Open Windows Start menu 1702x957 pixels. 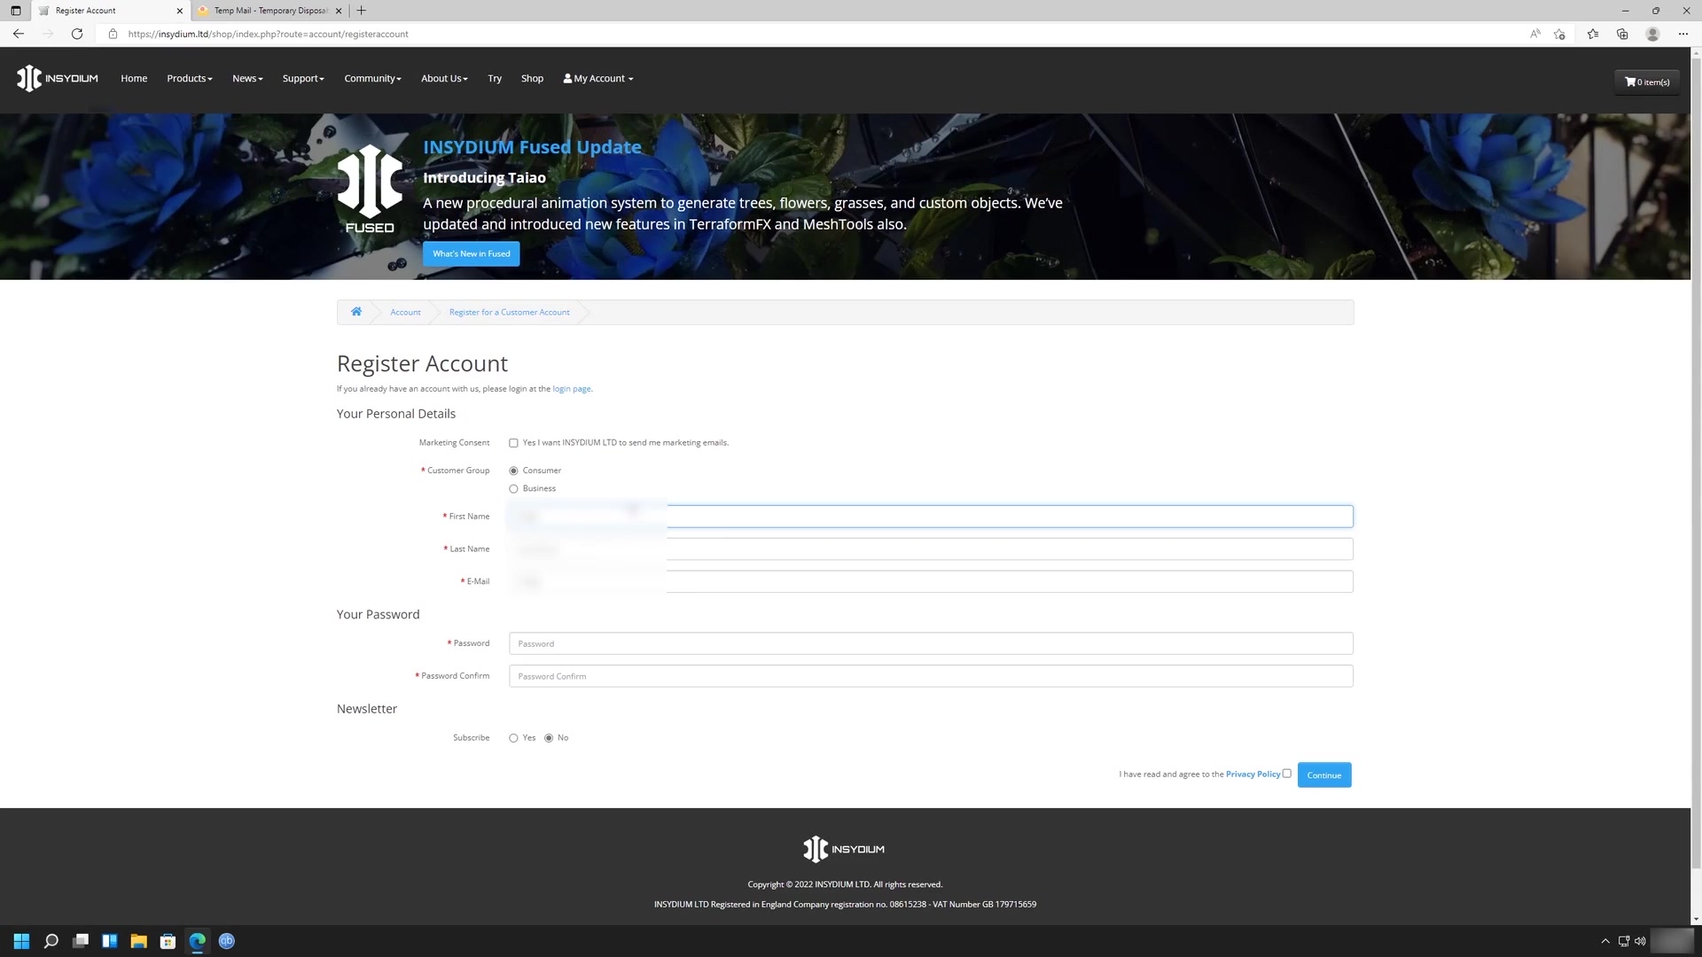[21, 941]
